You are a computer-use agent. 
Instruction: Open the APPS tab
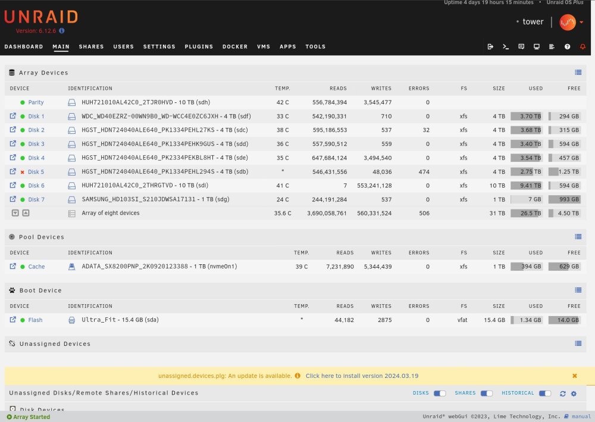[287, 46]
